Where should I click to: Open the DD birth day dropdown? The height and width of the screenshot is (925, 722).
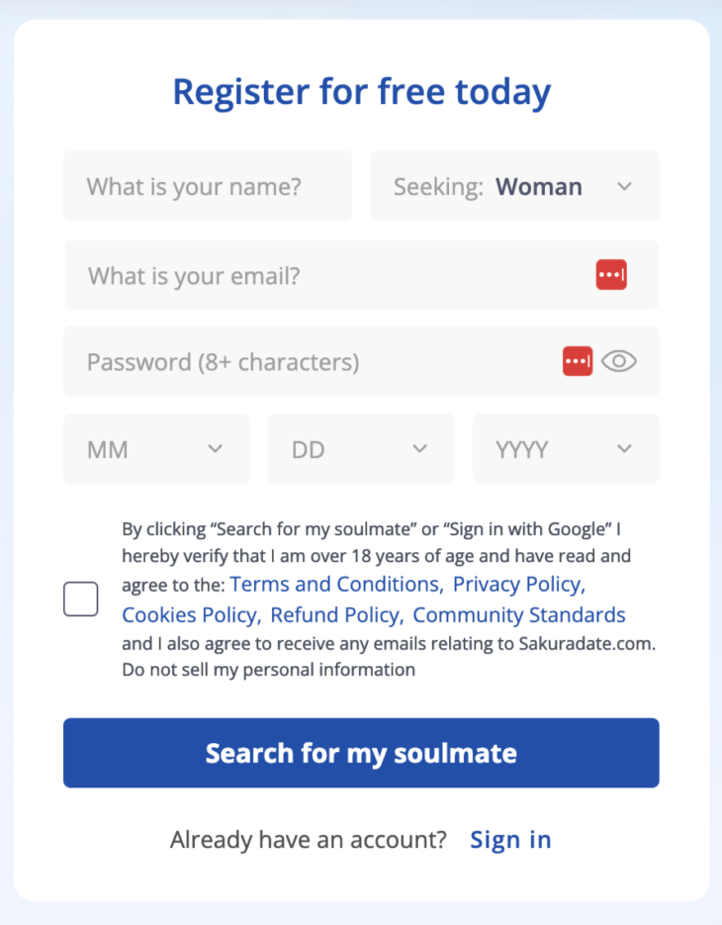point(361,449)
